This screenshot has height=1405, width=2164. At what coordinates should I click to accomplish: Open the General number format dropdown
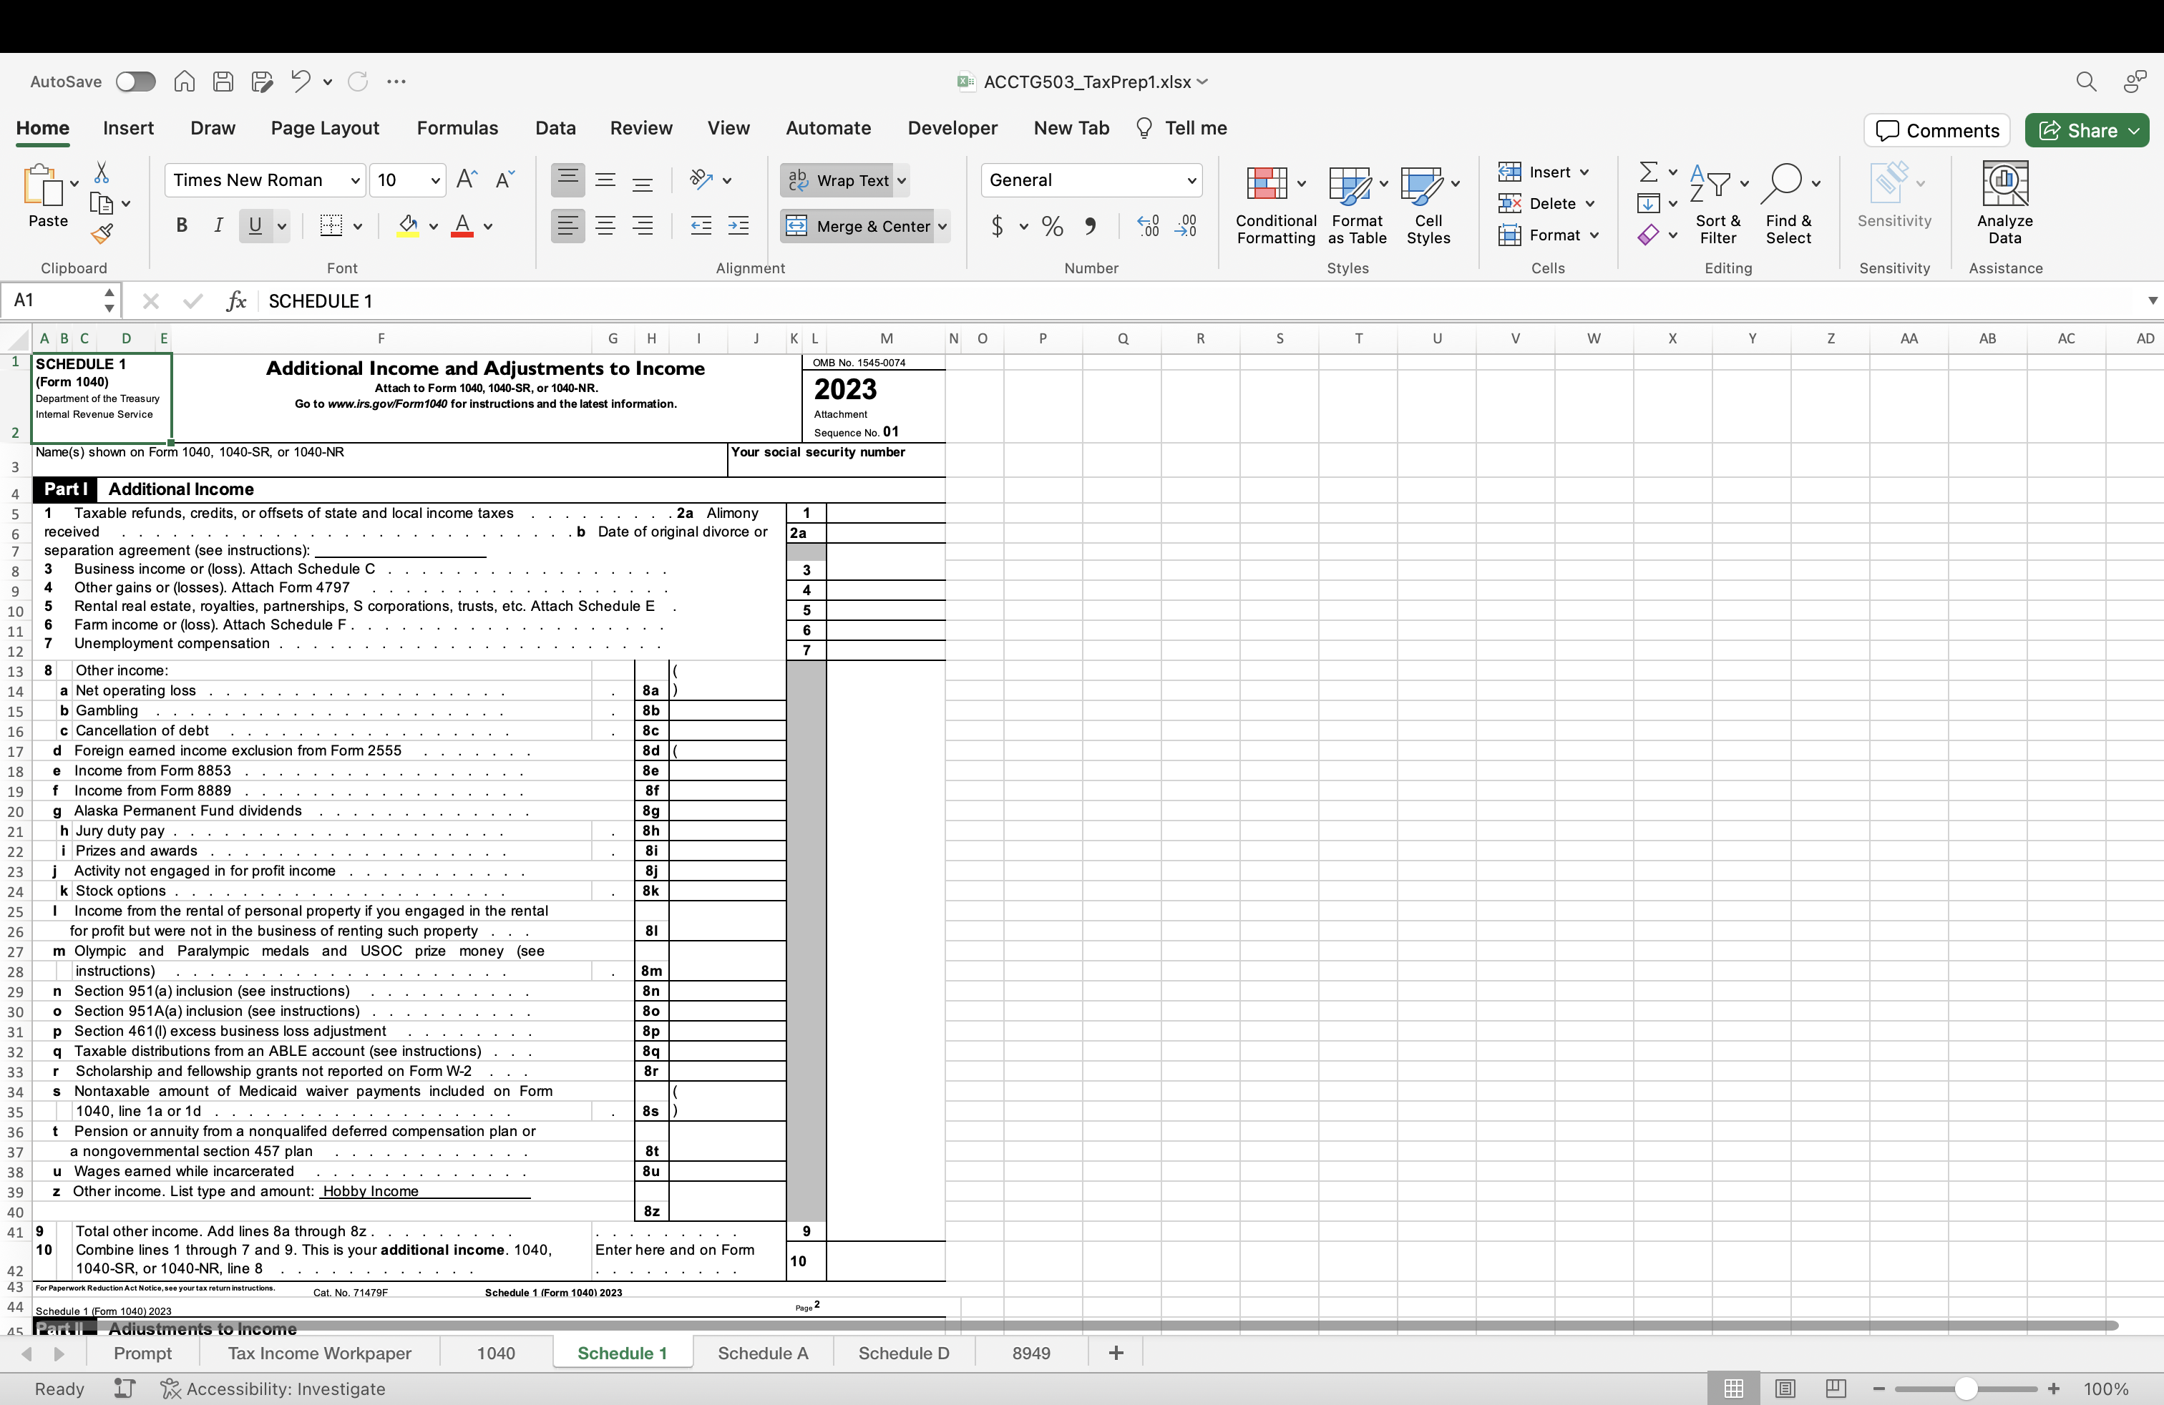[1190, 180]
